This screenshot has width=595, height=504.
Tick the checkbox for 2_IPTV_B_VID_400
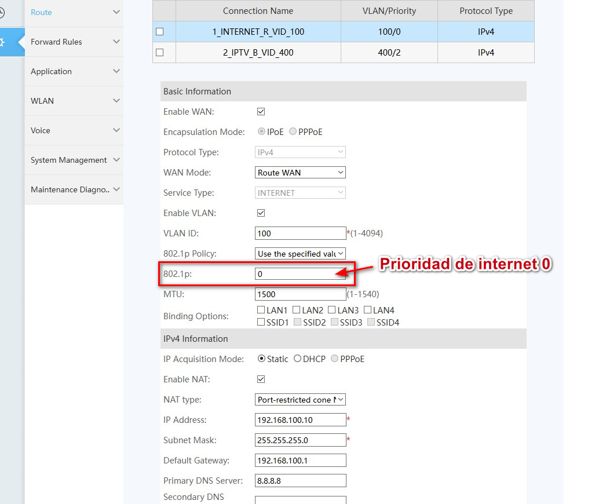[160, 53]
